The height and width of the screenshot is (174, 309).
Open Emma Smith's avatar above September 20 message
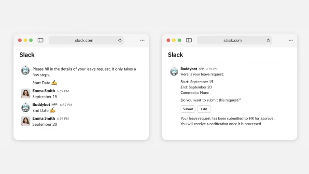point(26,121)
